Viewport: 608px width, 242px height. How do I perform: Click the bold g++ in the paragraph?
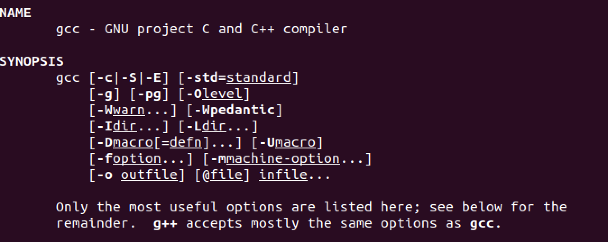coord(165,224)
